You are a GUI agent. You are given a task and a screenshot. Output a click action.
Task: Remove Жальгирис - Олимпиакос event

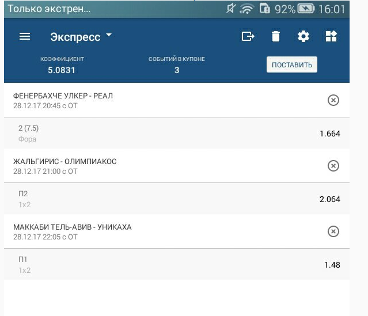333,166
